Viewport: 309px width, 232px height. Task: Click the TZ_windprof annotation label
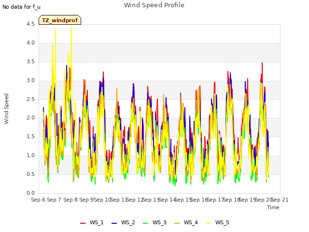pos(60,20)
